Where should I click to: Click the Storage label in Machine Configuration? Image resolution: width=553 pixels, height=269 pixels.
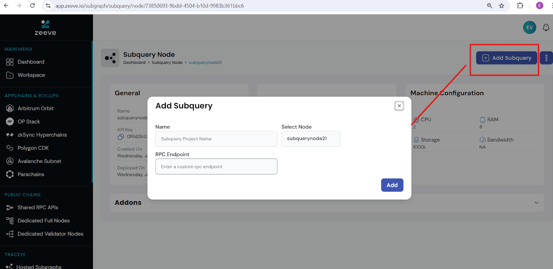[x=430, y=140]
